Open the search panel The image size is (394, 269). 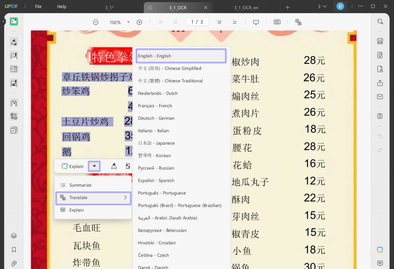pos(380,22)
